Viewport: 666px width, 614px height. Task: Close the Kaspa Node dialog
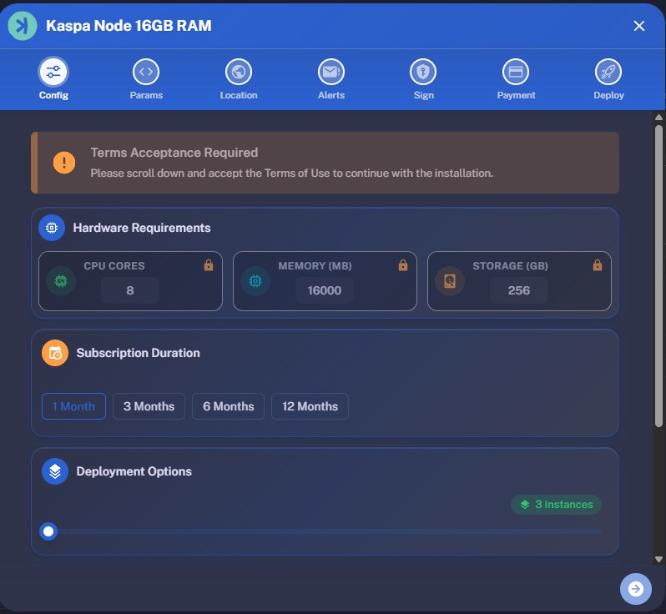click(639, 26)
